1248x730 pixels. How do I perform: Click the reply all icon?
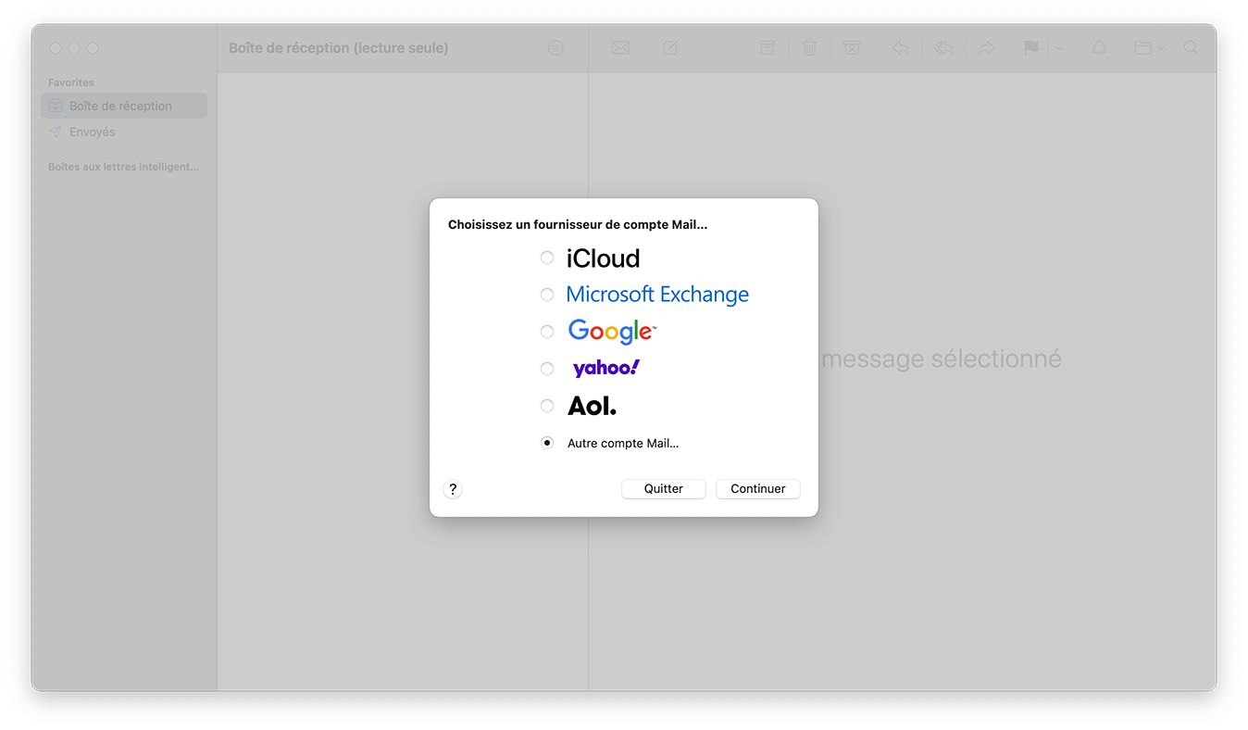point(943,48)
